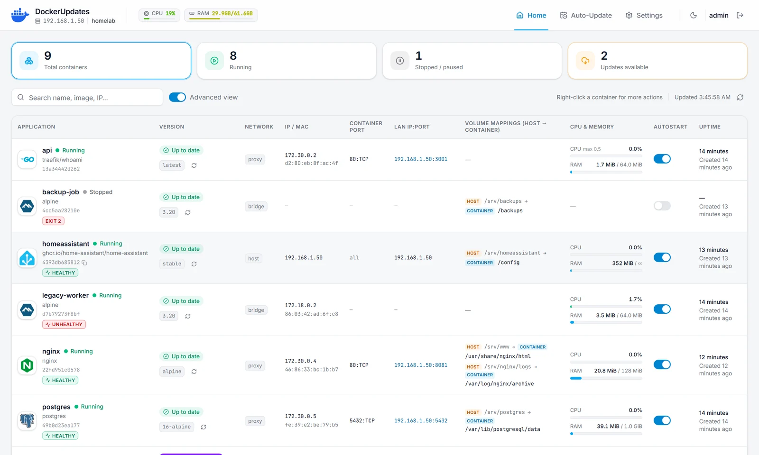Click the DockerUpdates whale logo
Image resolution: width=759 pixels, height=455 pixels.
tap(20, 15)
